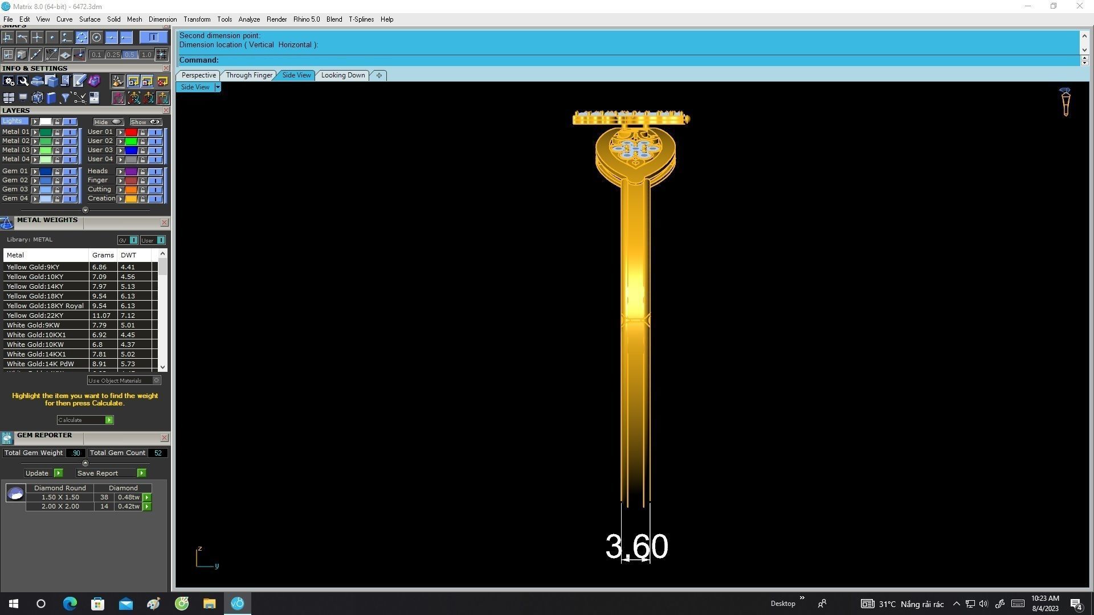
Task: Click Update in Gem Reporter
Action: click(x=38, y=473)
